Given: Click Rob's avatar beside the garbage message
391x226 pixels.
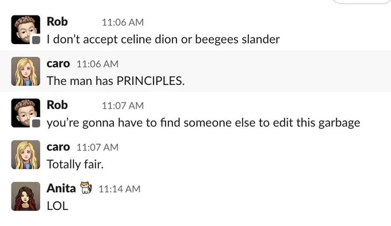Looking at the screenshot, I should [x=26, y=113].
